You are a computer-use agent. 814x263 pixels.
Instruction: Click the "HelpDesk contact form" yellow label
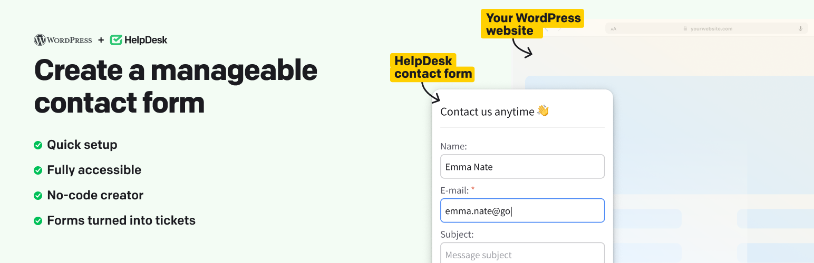click(432, 67)
